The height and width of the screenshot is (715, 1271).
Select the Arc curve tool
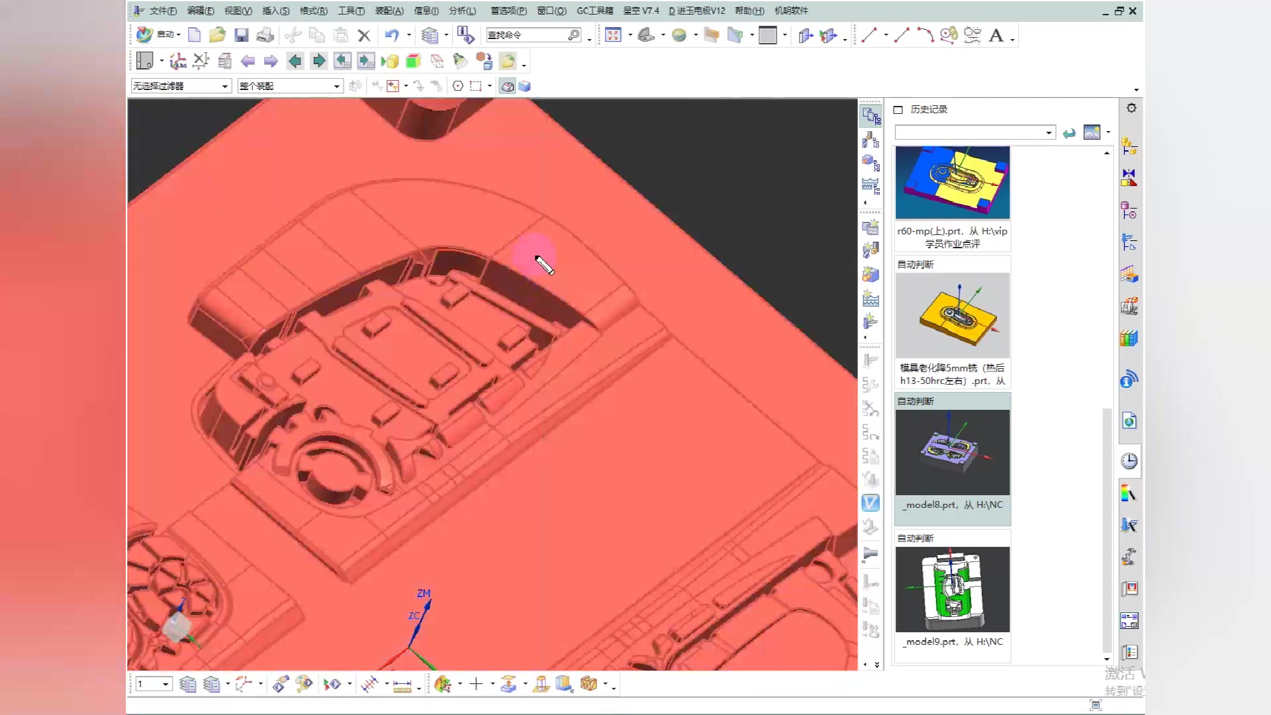tap(925, 35)
